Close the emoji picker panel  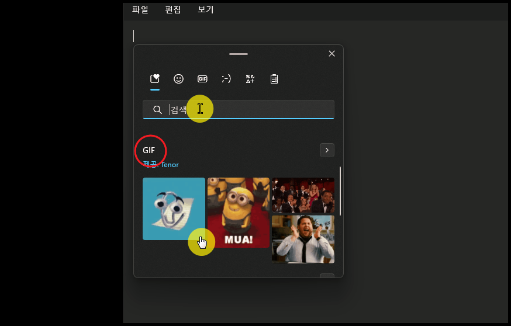[x=332, y=54]
